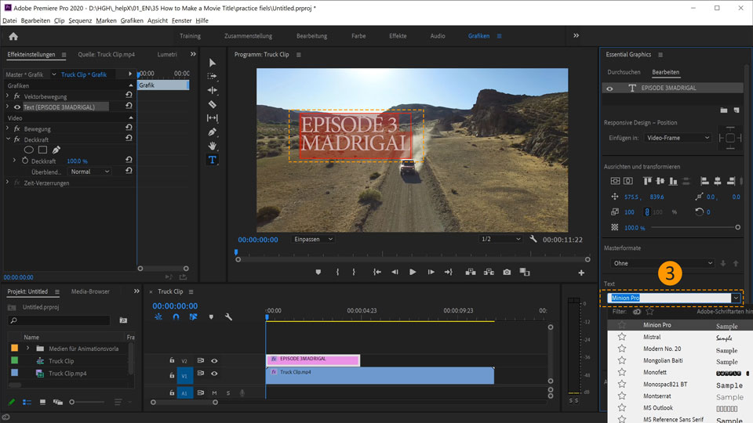Click the Home icon
Image resolution: width=753 pixels, height=423 pixels.
coord(13,36)
